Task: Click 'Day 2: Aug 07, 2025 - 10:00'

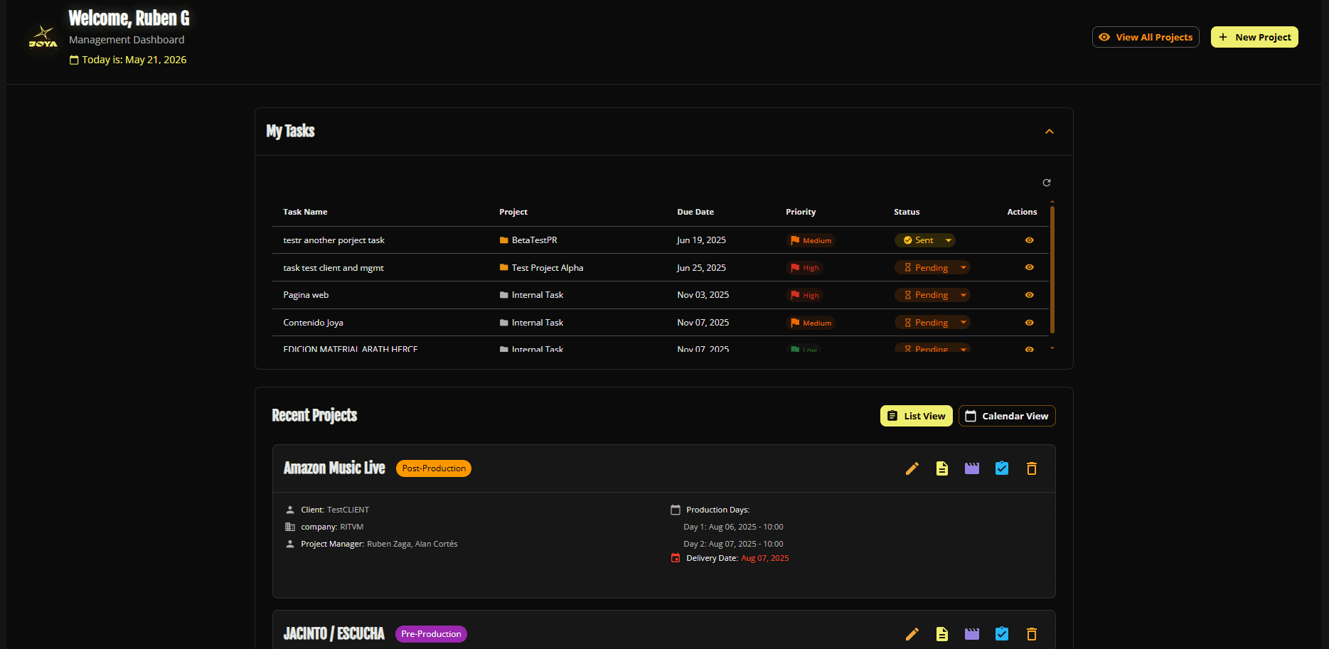Action: click(x=733, y=544)
